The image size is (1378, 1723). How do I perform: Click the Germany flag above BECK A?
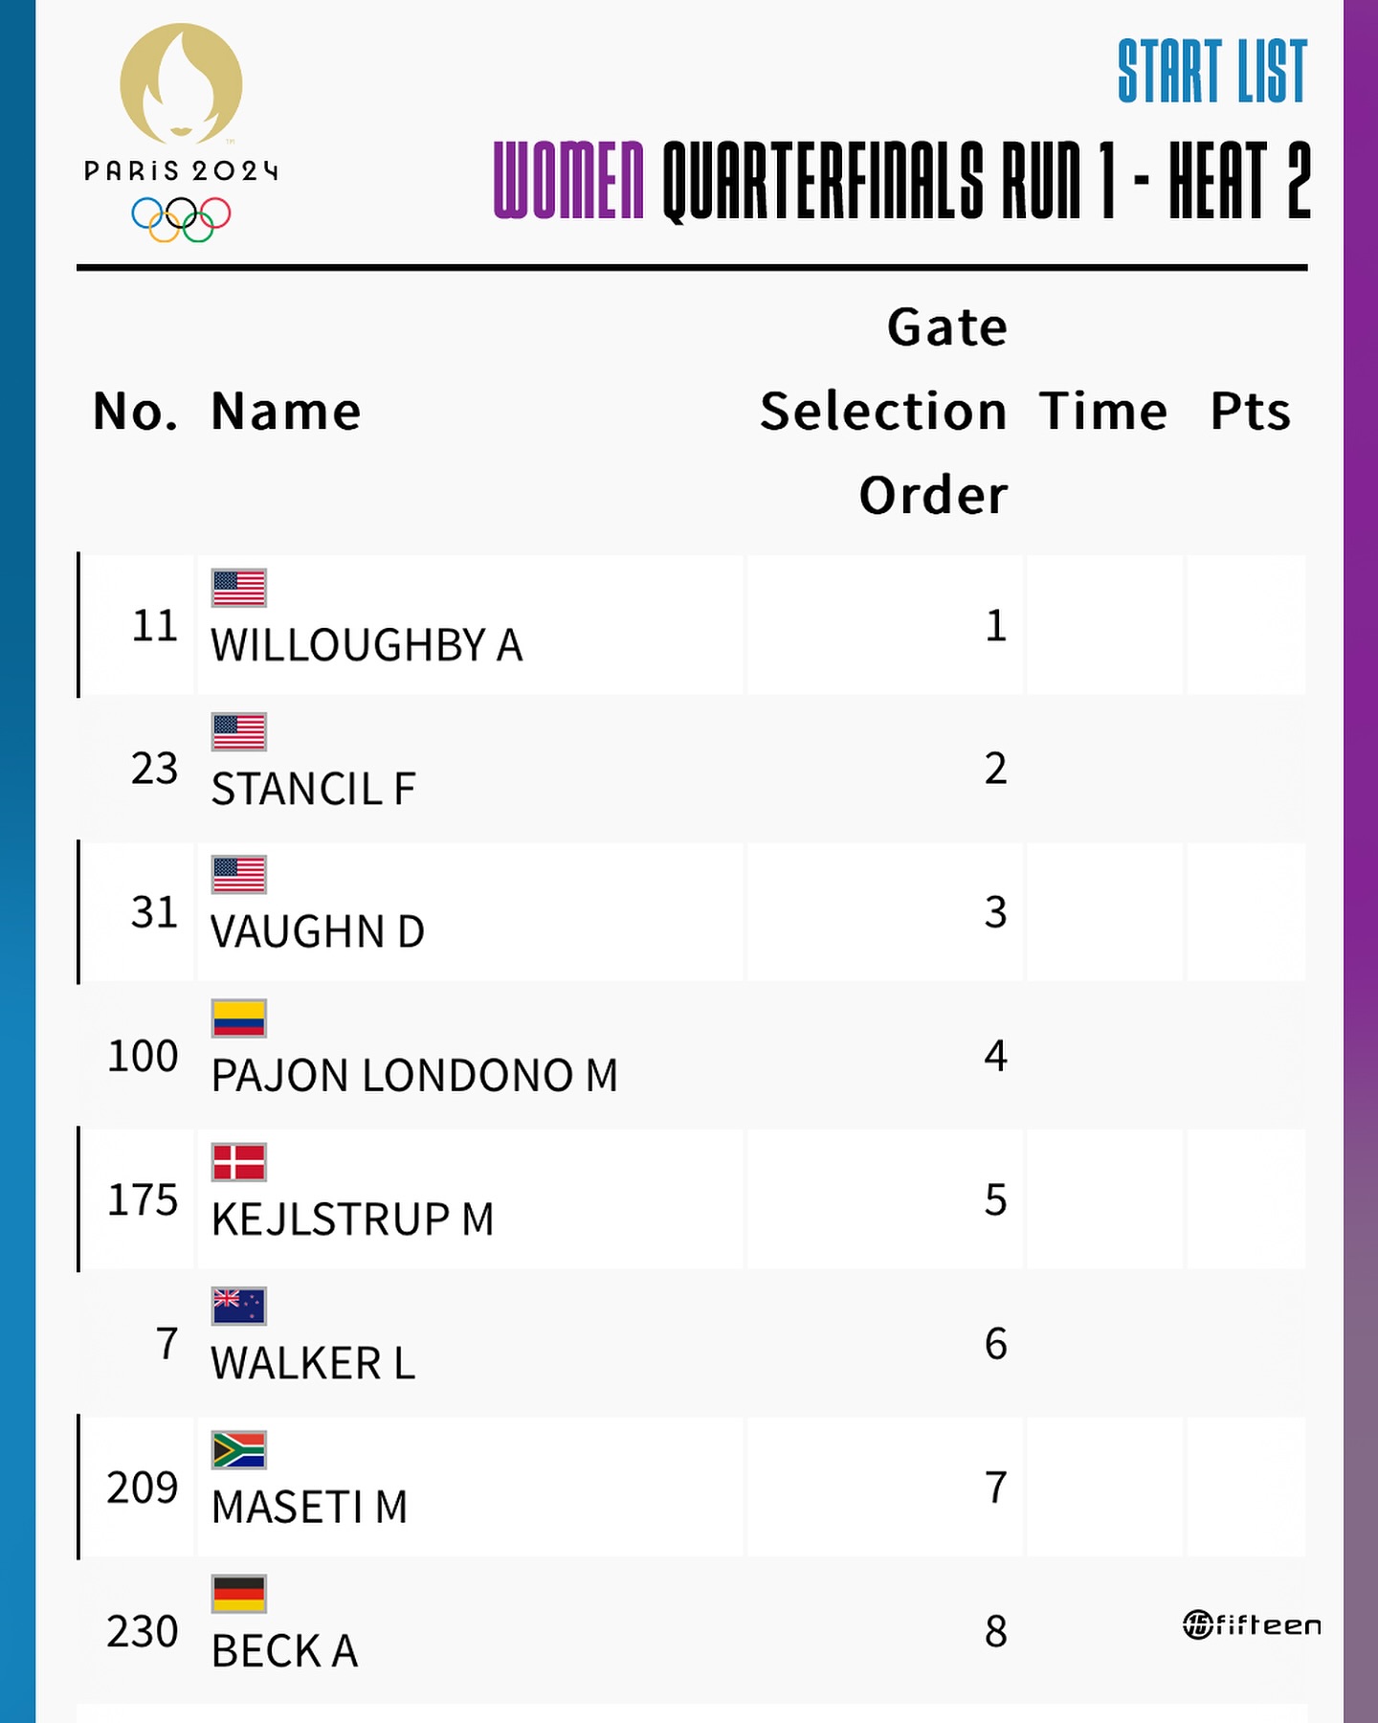[239, 1594]
